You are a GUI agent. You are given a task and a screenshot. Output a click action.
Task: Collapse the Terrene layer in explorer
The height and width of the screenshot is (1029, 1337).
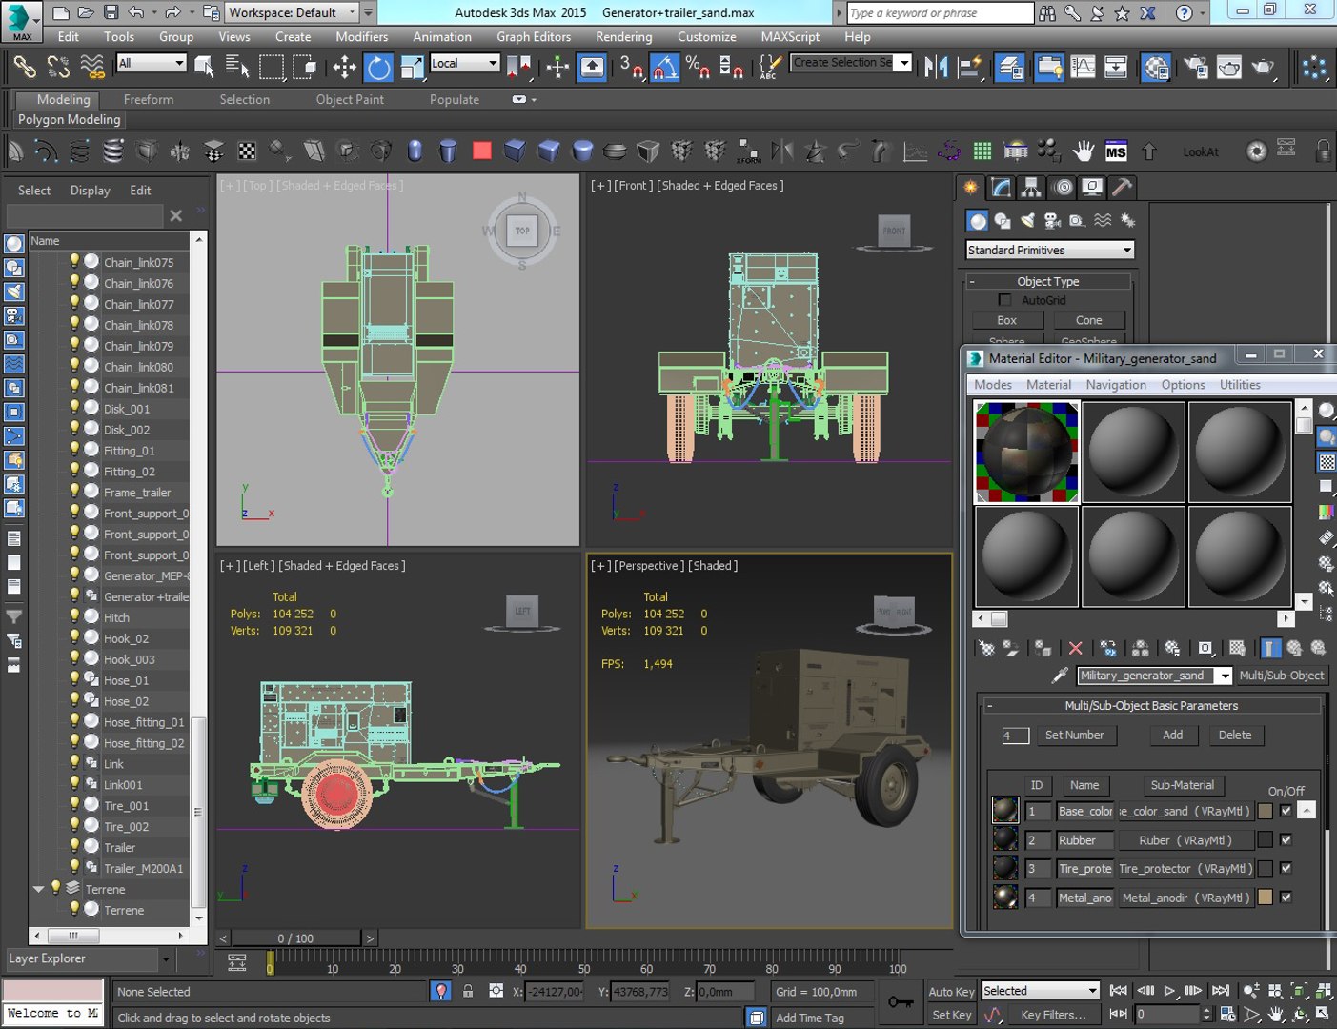pos(38,889)
